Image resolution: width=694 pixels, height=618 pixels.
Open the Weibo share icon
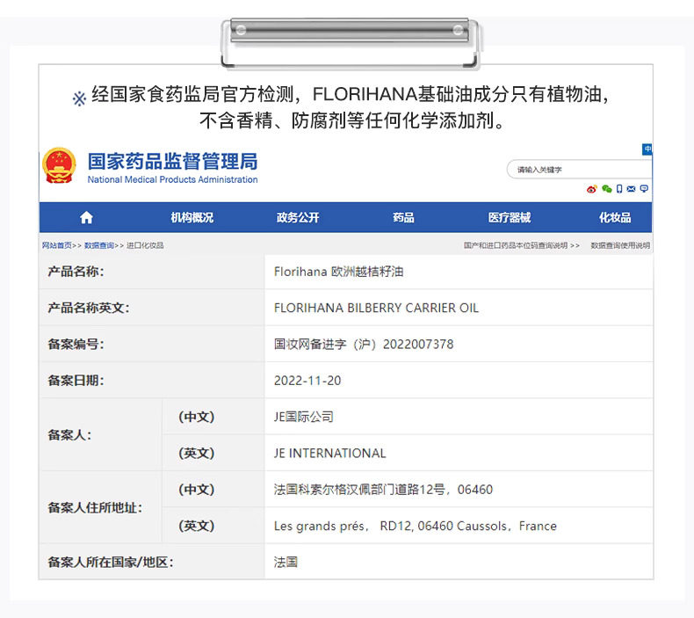tap(592, 189)
